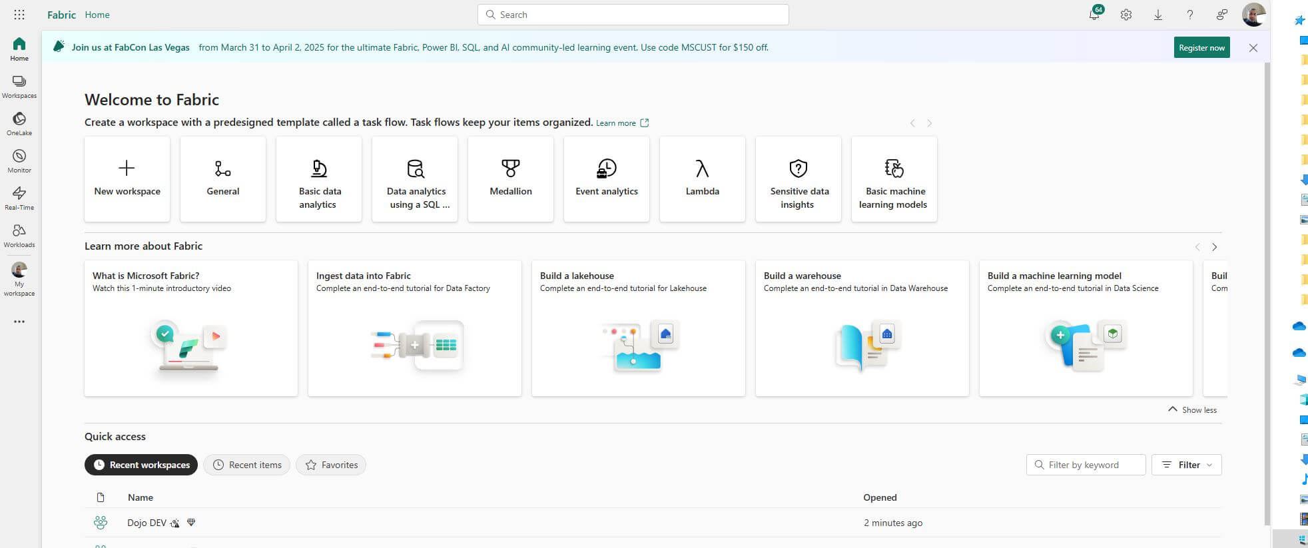1308x548 pixels.
Task: Click next arrow in Learn more section
Action: click(1215, 247)
